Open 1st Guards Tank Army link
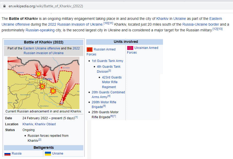233x159 pixels. pyautogui.click(x=107, y=61)
